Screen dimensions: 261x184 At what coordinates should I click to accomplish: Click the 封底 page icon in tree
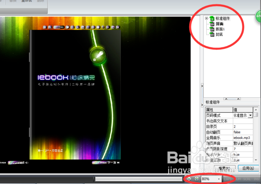point(212,34)
